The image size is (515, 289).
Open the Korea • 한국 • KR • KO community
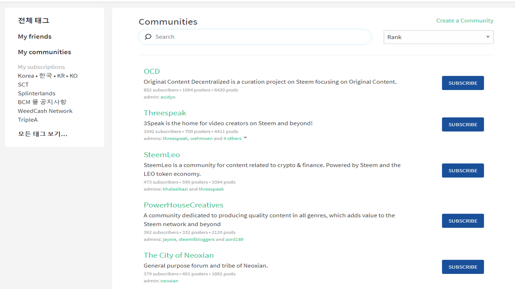pyautogui.click(x=48, y=76)
